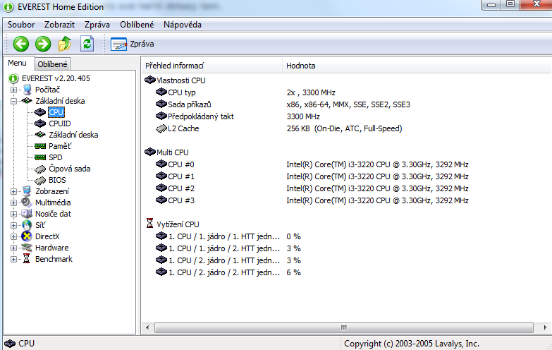This screenshot has width=552, height=350.
Task: Select the Základní deska child item
Action: (x=73, y=135)
